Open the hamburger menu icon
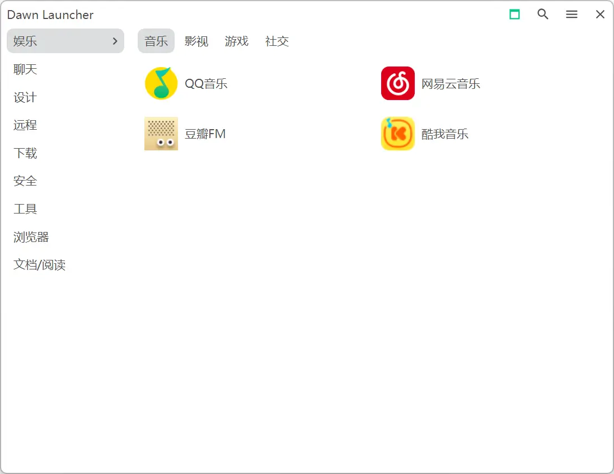Viewport: 614px width, 474px height. tap(571, 15)
